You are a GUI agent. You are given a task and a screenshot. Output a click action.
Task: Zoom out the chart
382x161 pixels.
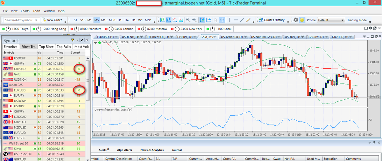[194, 20]
